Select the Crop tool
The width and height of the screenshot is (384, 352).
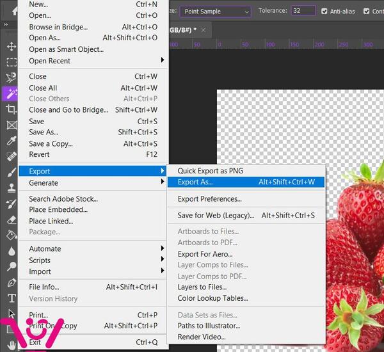click(x=12, y=109)
